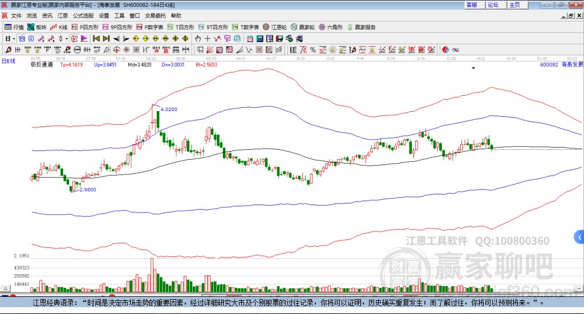Open the 行情 market quotes view
Viewport: 584px width, 314px height.
click(x=14, y=27)
